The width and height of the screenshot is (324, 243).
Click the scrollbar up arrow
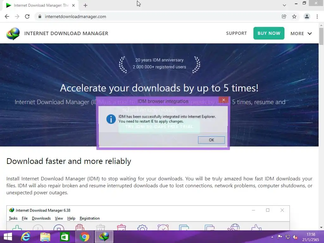(x=321, y=25)
